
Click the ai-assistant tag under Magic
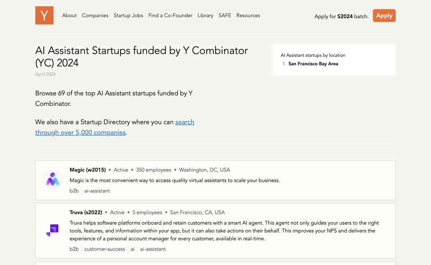[x=97, y=191]
